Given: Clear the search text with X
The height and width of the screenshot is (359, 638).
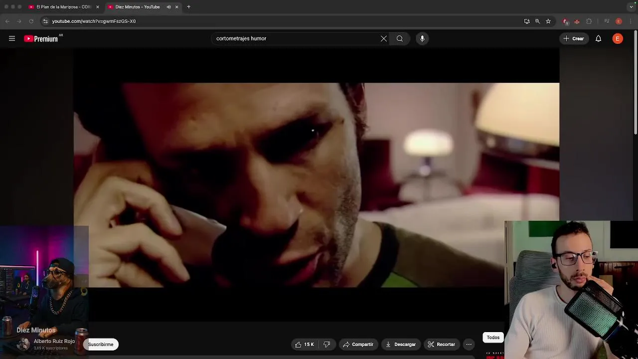Looking at the screenshot, I should coord(384,38).
